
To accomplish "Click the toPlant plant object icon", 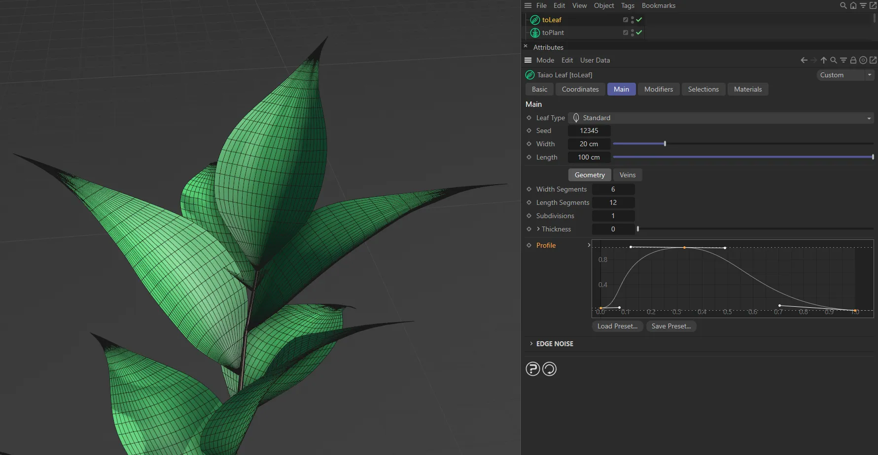I will (x=534, y=32).
